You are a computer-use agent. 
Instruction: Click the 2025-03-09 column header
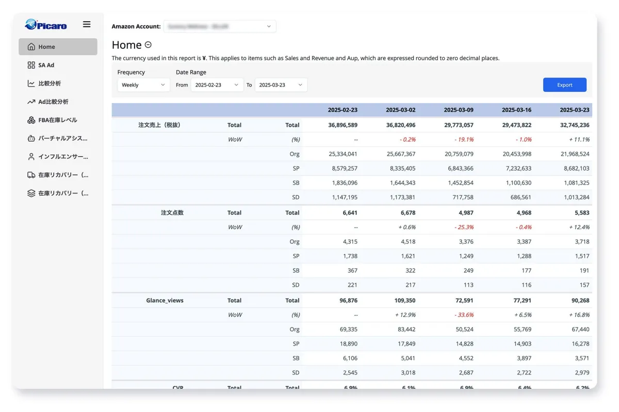pyautogui.click(x=459, y=110)
